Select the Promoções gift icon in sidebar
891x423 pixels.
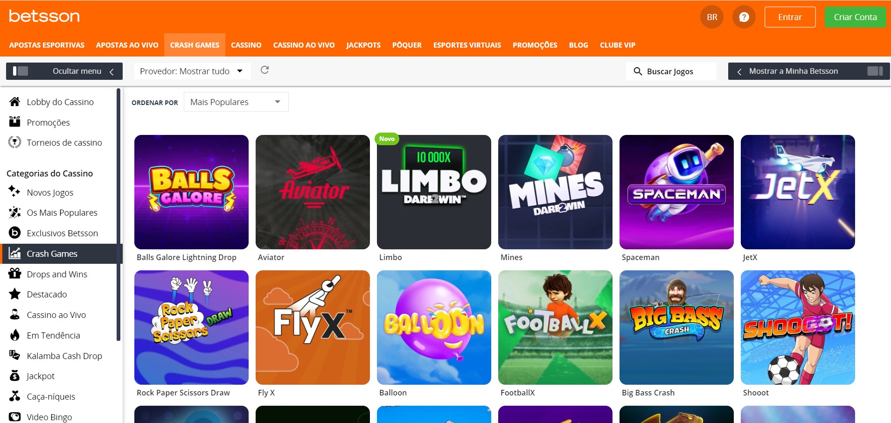tap(15, 122)
